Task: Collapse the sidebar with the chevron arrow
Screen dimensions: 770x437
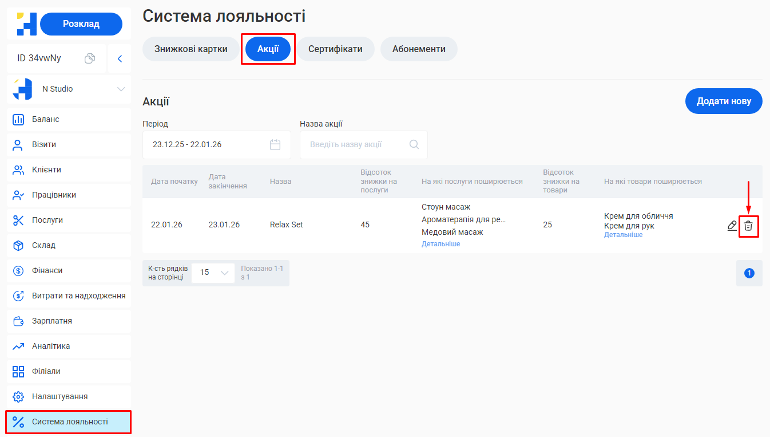Action: click(x=119, y=58)
